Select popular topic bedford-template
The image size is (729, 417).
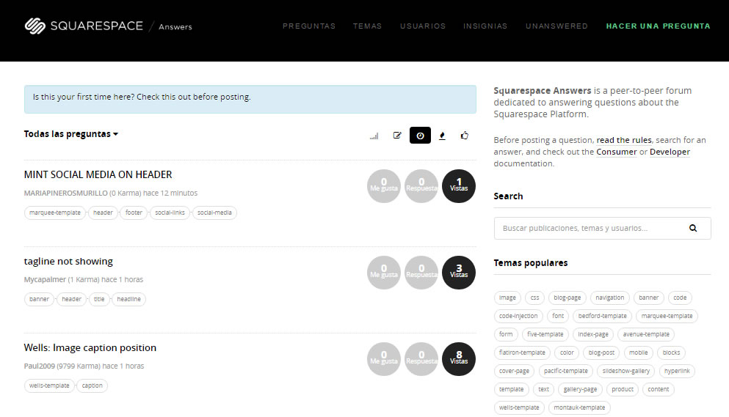(x=602, y=316)
